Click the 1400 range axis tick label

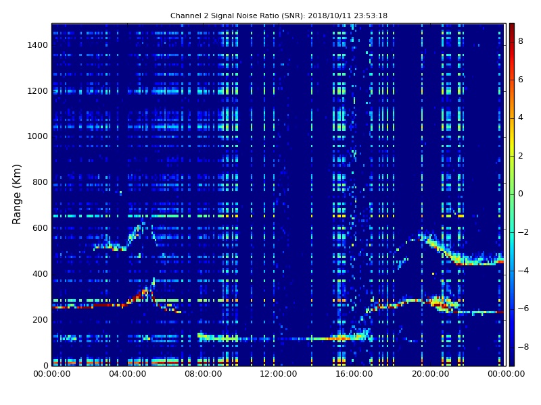(x=37, y=45)
